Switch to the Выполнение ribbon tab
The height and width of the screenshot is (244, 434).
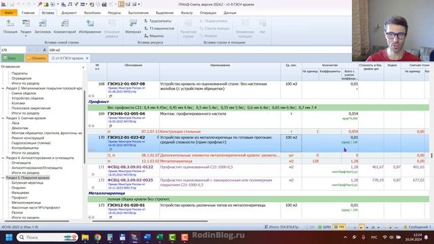[138, 13]
